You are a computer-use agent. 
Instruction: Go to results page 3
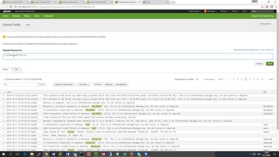pos(233,79)
